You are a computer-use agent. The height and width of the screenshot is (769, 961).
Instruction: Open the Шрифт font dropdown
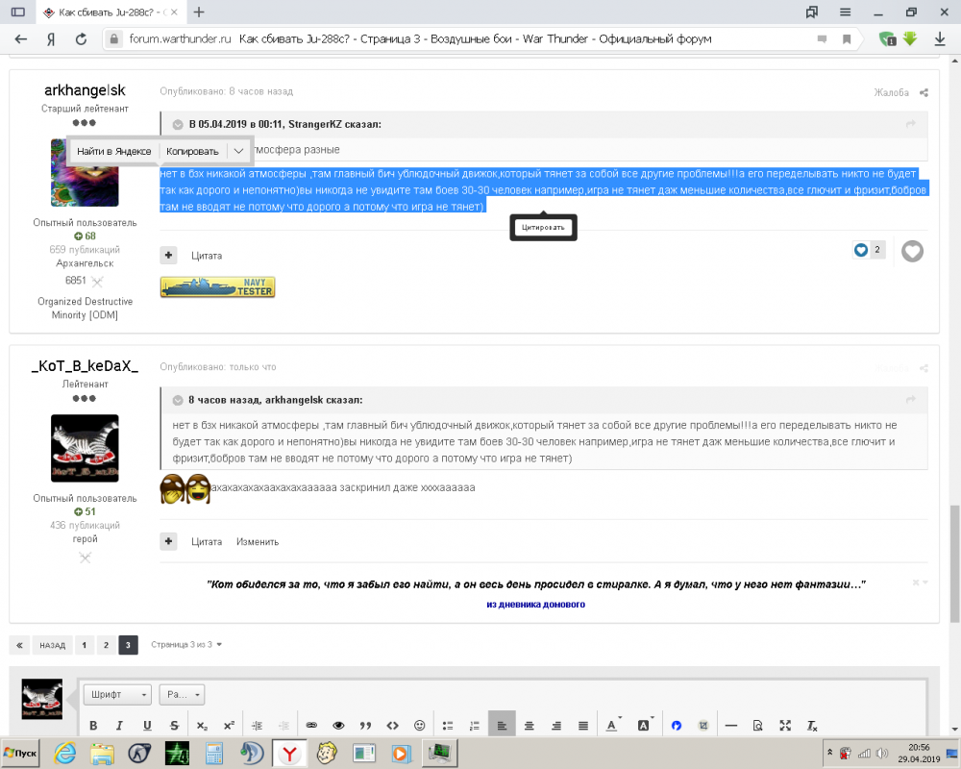tap(116, 694)
